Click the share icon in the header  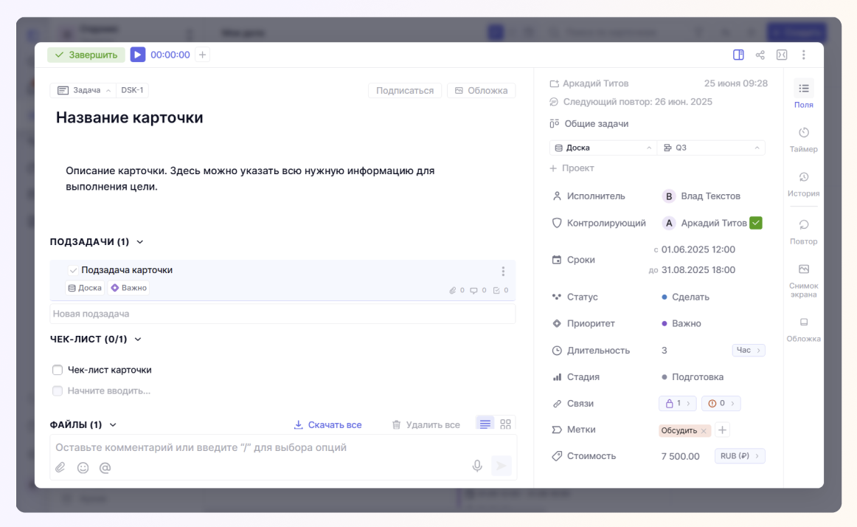point(760,55)
